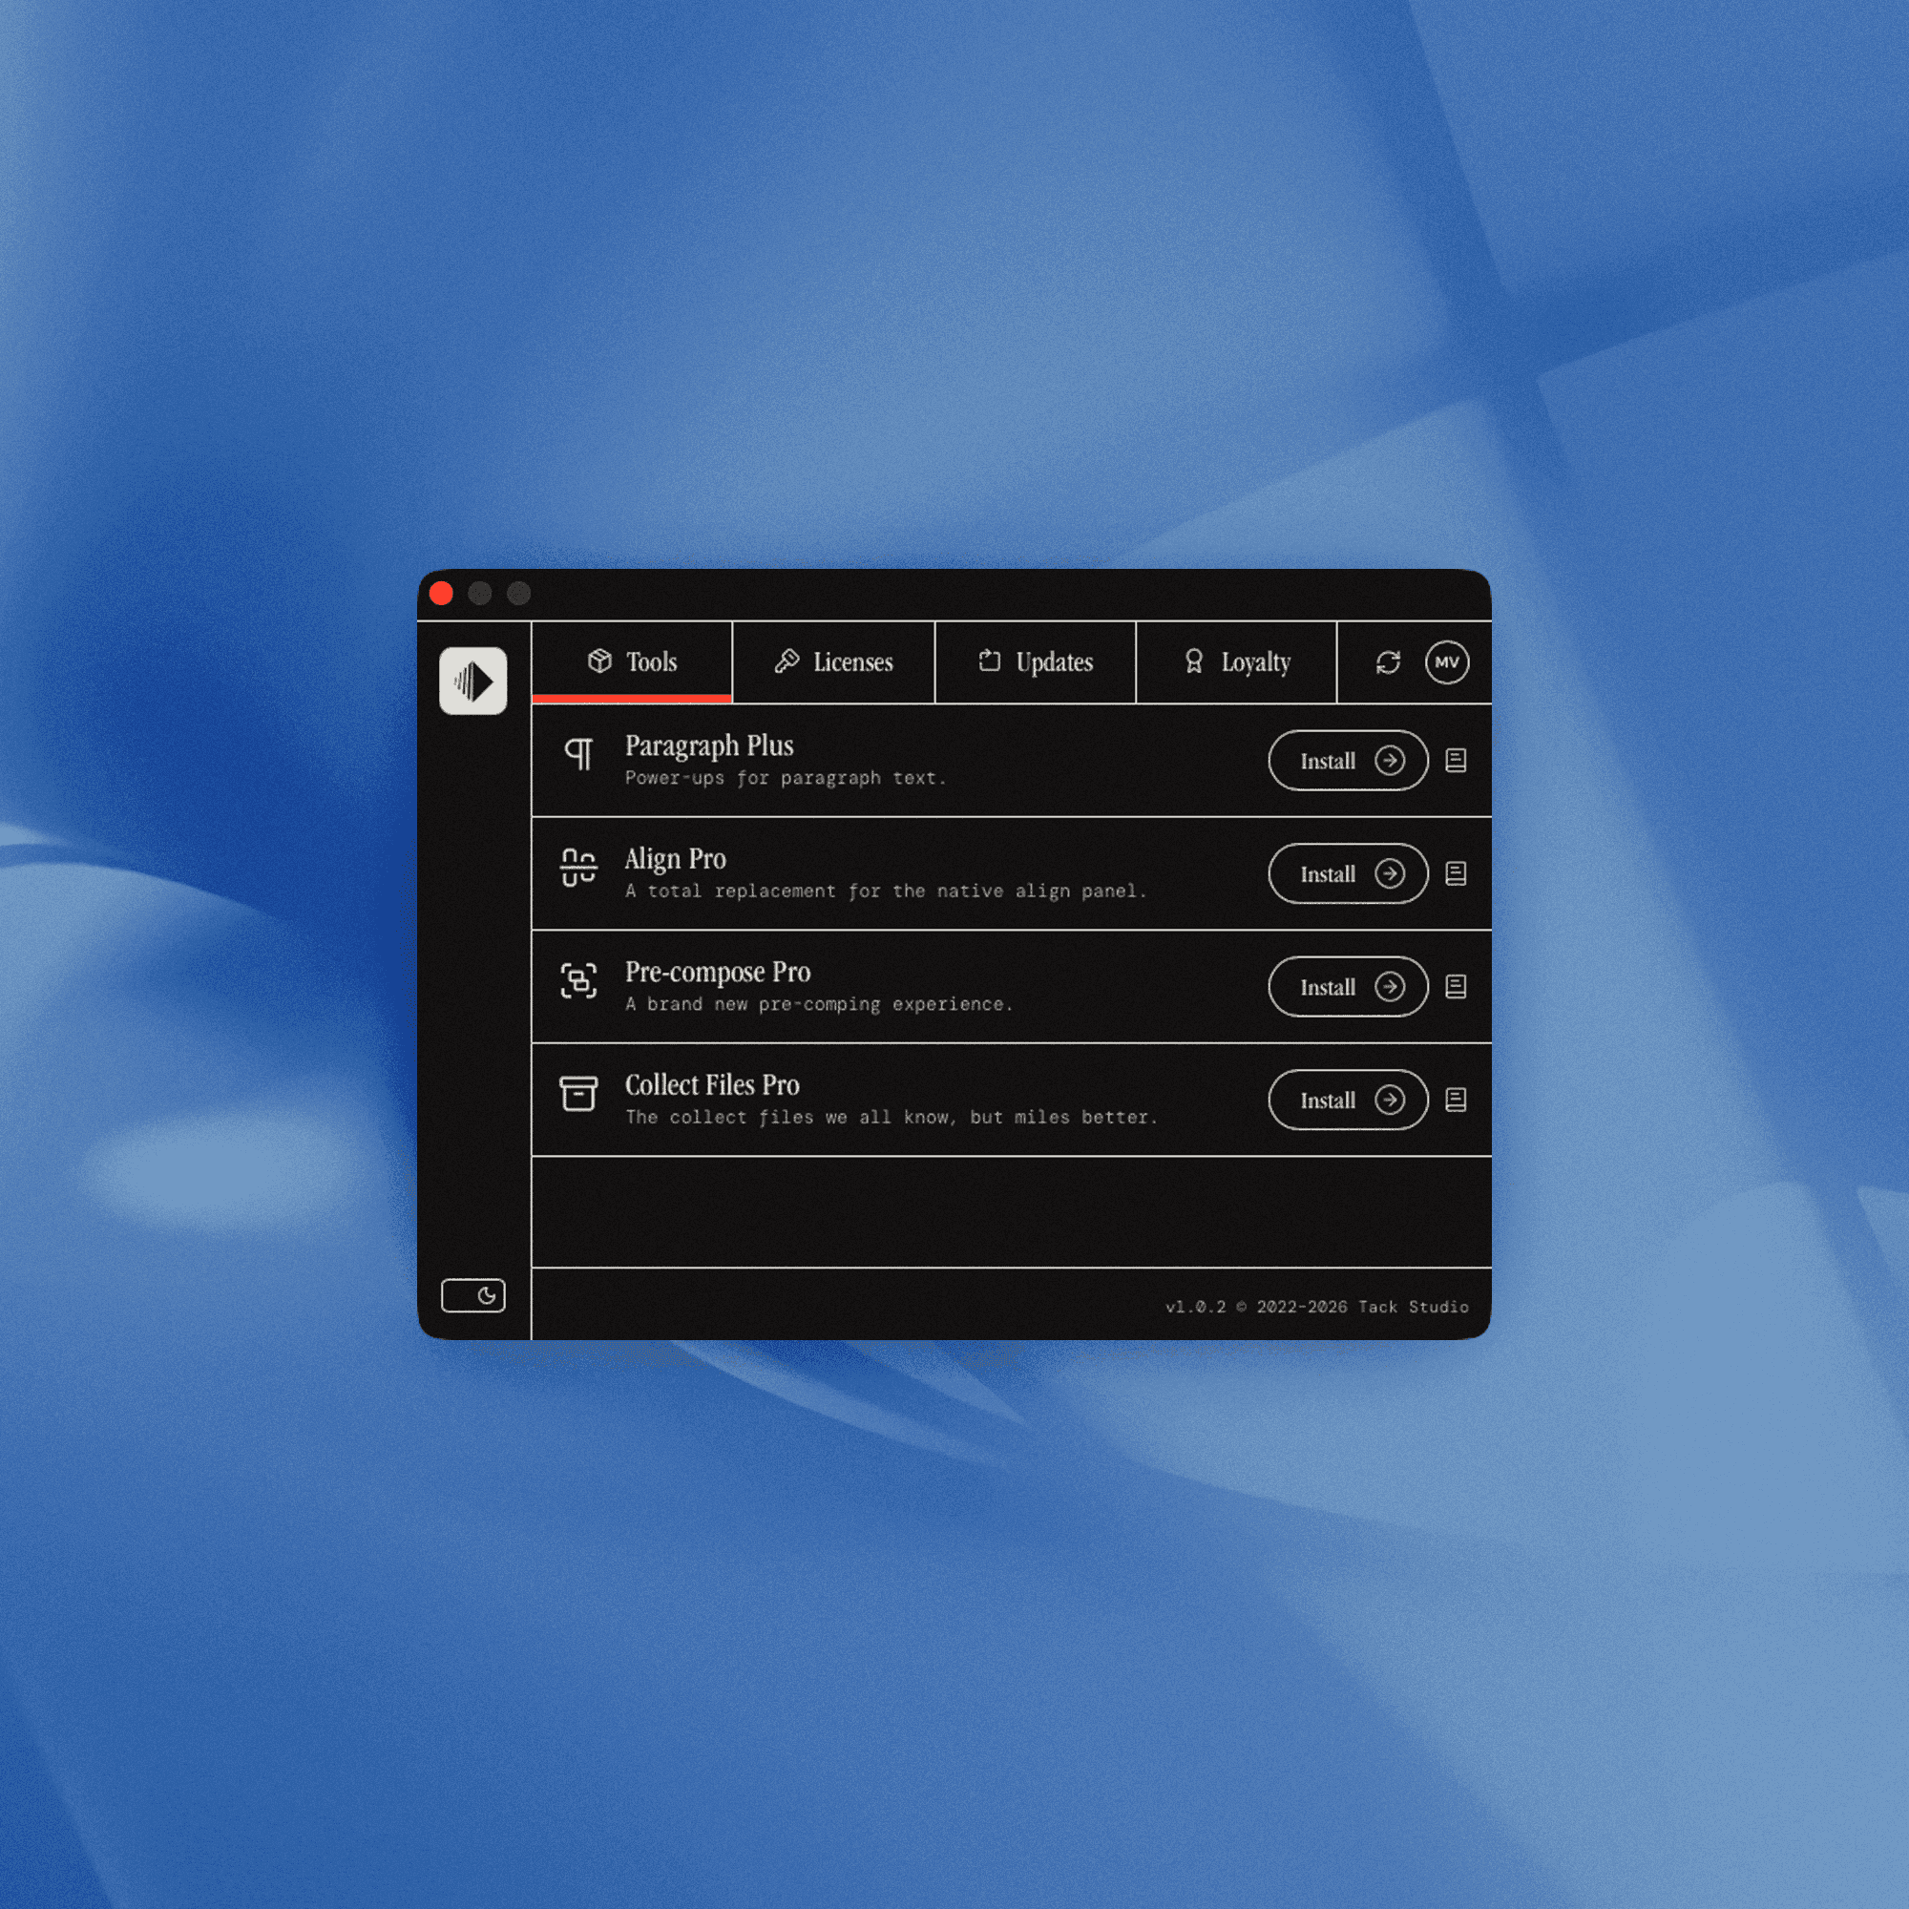Open Pre-compose Pro documentation icon
This screenshot has width=1909, height=1909.
1456,986
